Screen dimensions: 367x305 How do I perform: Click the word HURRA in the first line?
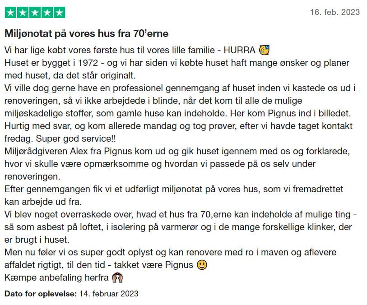pyautogui.click(x=239, y=50)
